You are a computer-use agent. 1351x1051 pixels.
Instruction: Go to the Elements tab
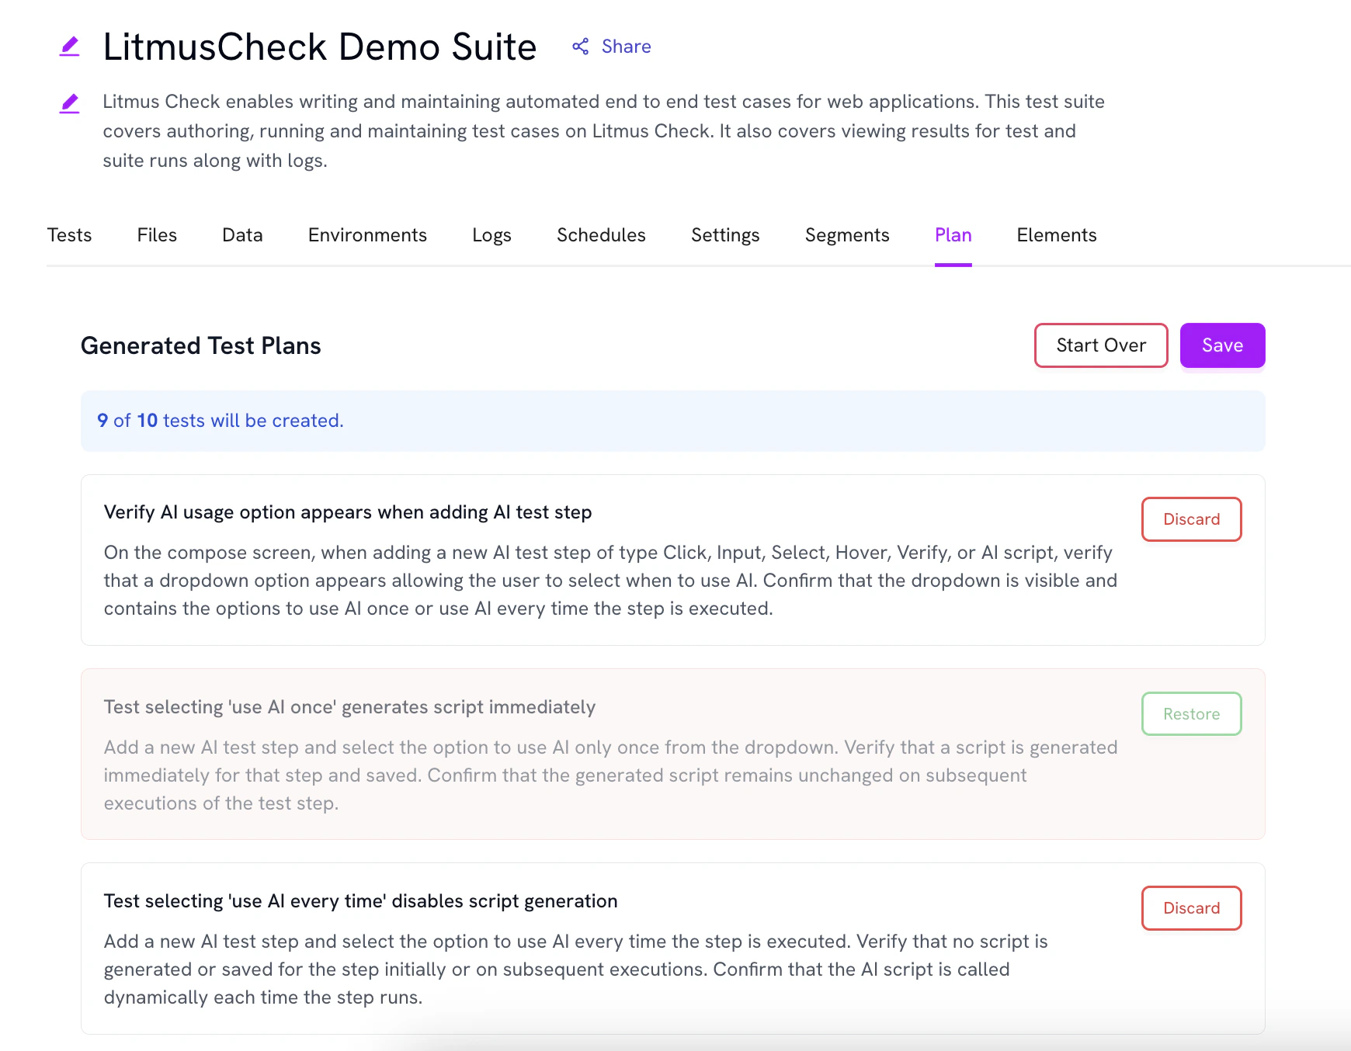pos(1057,235)
